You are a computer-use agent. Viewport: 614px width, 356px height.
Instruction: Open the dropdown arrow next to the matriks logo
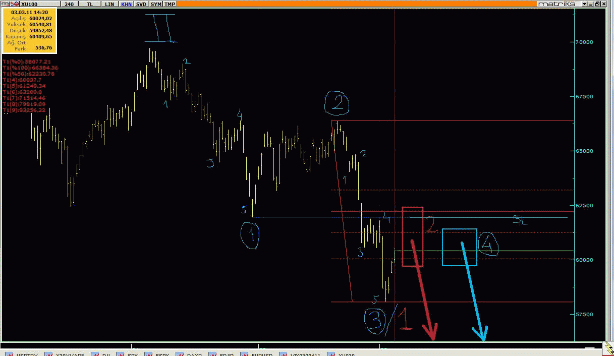click(584, 4)
